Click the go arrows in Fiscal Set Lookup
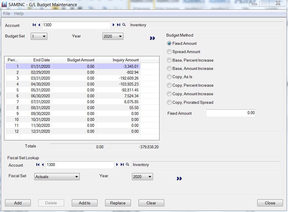This screenshot has width=288, height=212. click(x=179, y=178)
